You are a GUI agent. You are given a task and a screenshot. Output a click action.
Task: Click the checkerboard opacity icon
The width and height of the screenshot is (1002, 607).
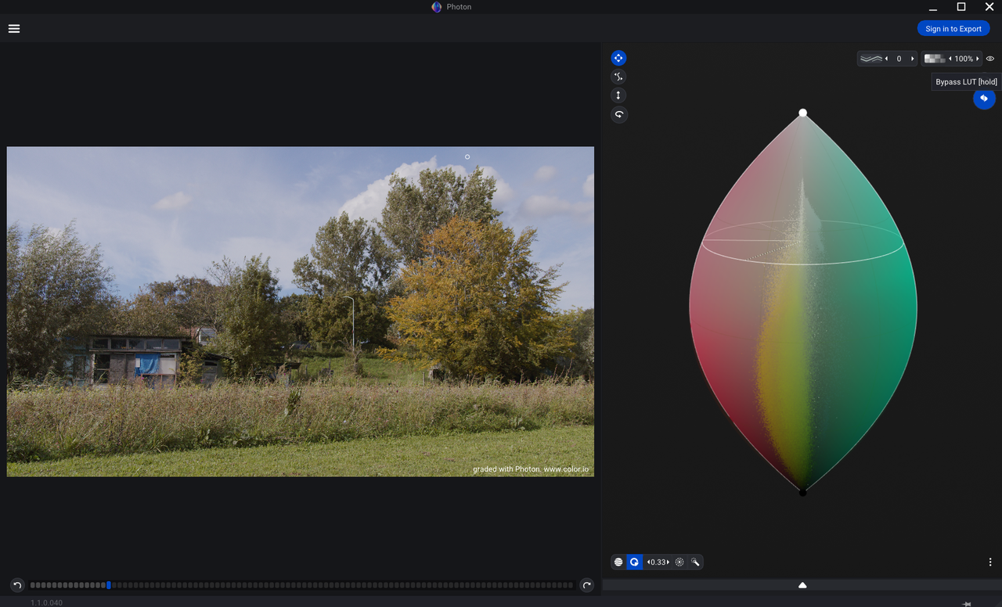pos(935,59)
